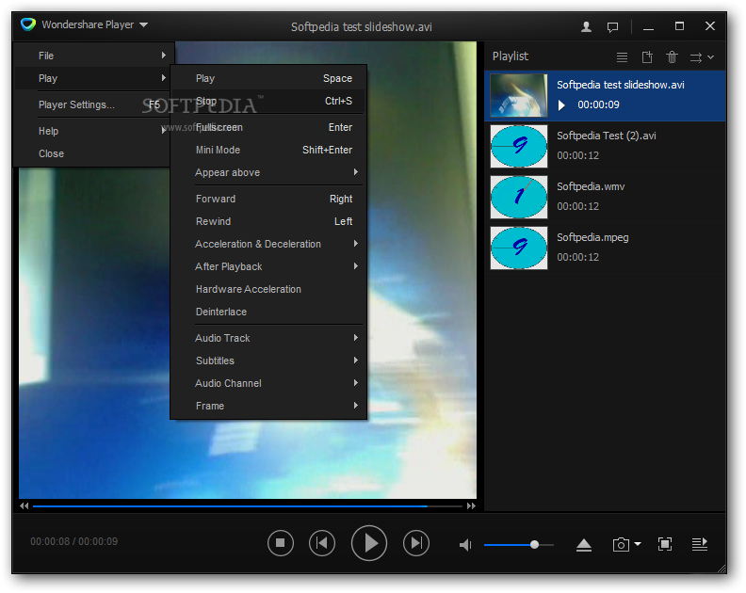
Task: Open Player Settings... menu item
Action: click(x=93, y=104)
